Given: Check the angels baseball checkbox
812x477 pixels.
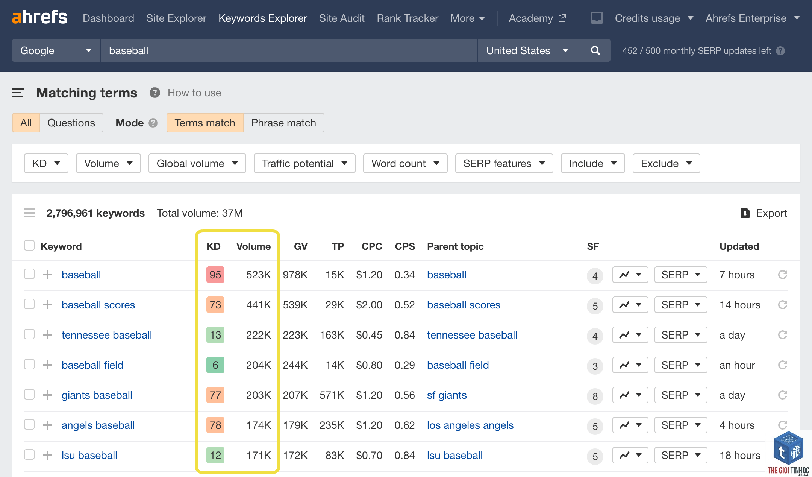Looking at the screenshot, I should pos(29,424).
